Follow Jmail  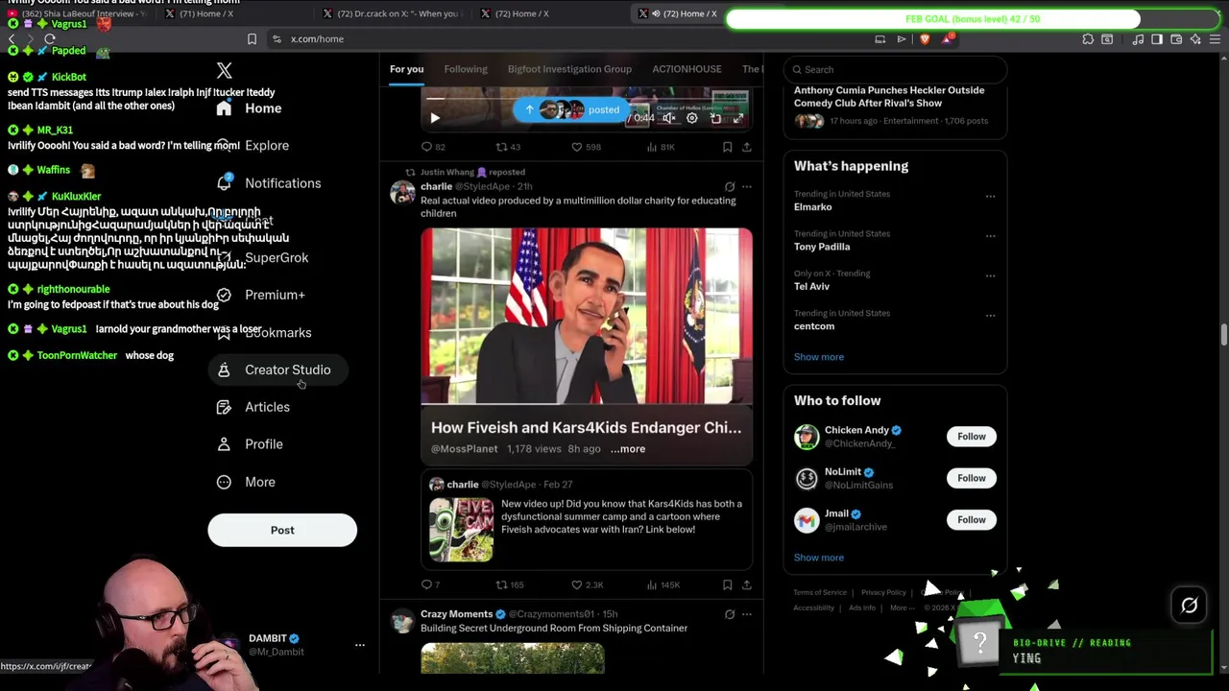click(x=971, y=519)
